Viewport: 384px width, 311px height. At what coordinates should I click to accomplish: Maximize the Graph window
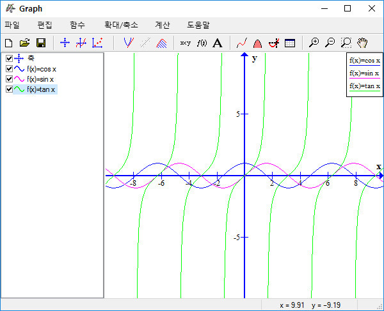348,8
